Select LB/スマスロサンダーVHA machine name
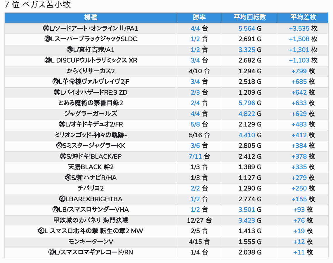 click(x=91, y=210)
